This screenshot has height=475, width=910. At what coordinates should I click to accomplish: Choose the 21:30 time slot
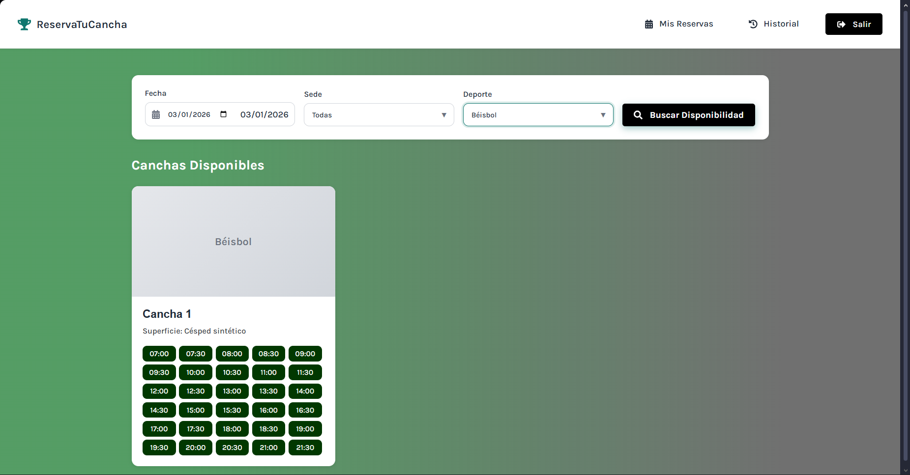[305, 447]
